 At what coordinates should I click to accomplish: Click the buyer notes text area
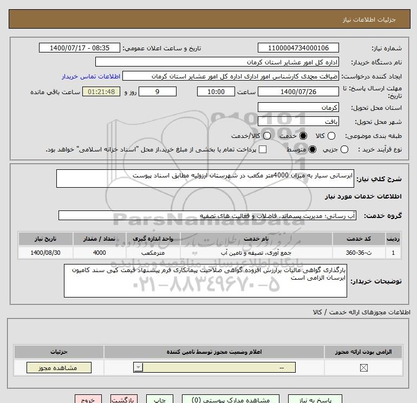click(x=205, y=281)
